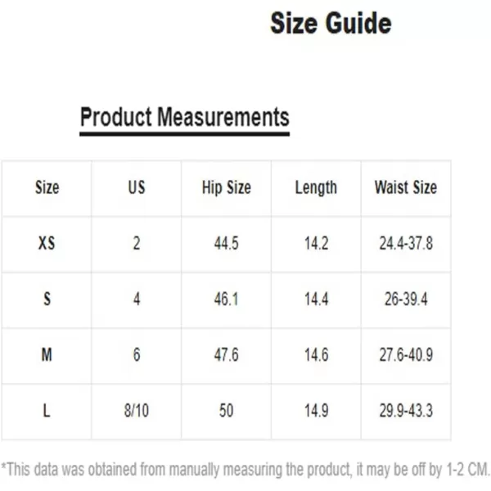Image resolution: width=491 pixels, height=491 pixels.
Task: Select the M size row label
Action: pyautogui.click(x=47, y=355)
